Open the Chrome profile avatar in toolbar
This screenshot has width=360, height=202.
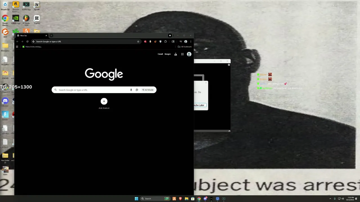click(x=186, y=42)
